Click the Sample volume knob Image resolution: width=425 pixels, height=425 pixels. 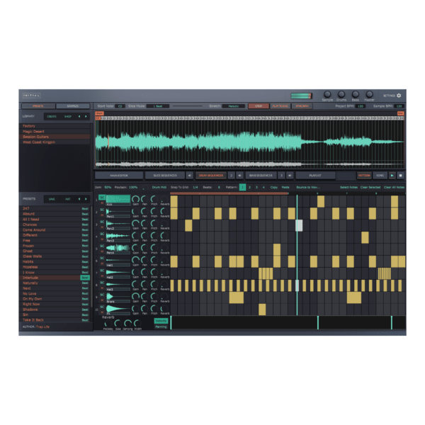coord(327,94)
